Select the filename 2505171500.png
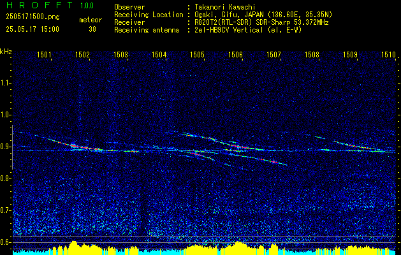The width and height of the screenshot is (401, 255). click(x=33, y=17)
